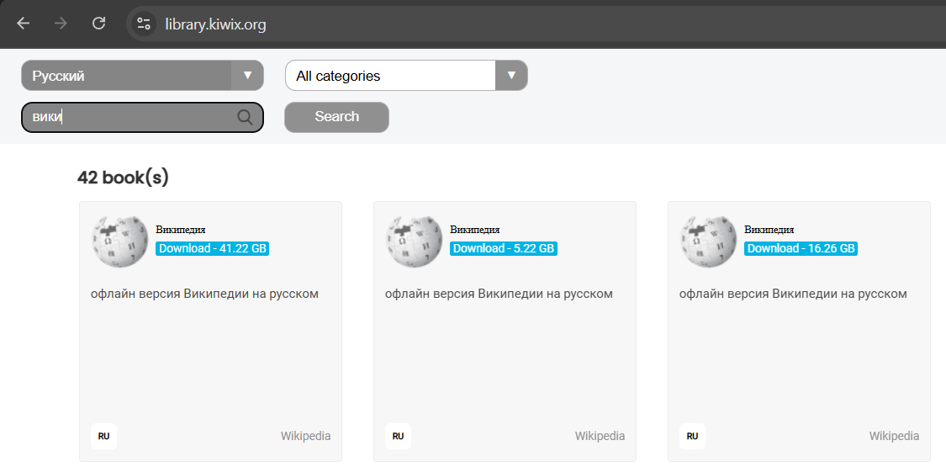The height and width of the screenshot is (467, 946).
Task: Open site information icon in address bar
Action: click(x=144, y=24)
